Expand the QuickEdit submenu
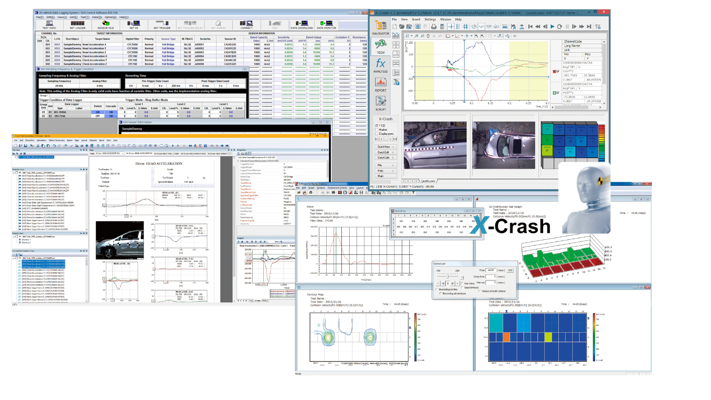Viewport: 711px width, 400px height. [385, 152]
